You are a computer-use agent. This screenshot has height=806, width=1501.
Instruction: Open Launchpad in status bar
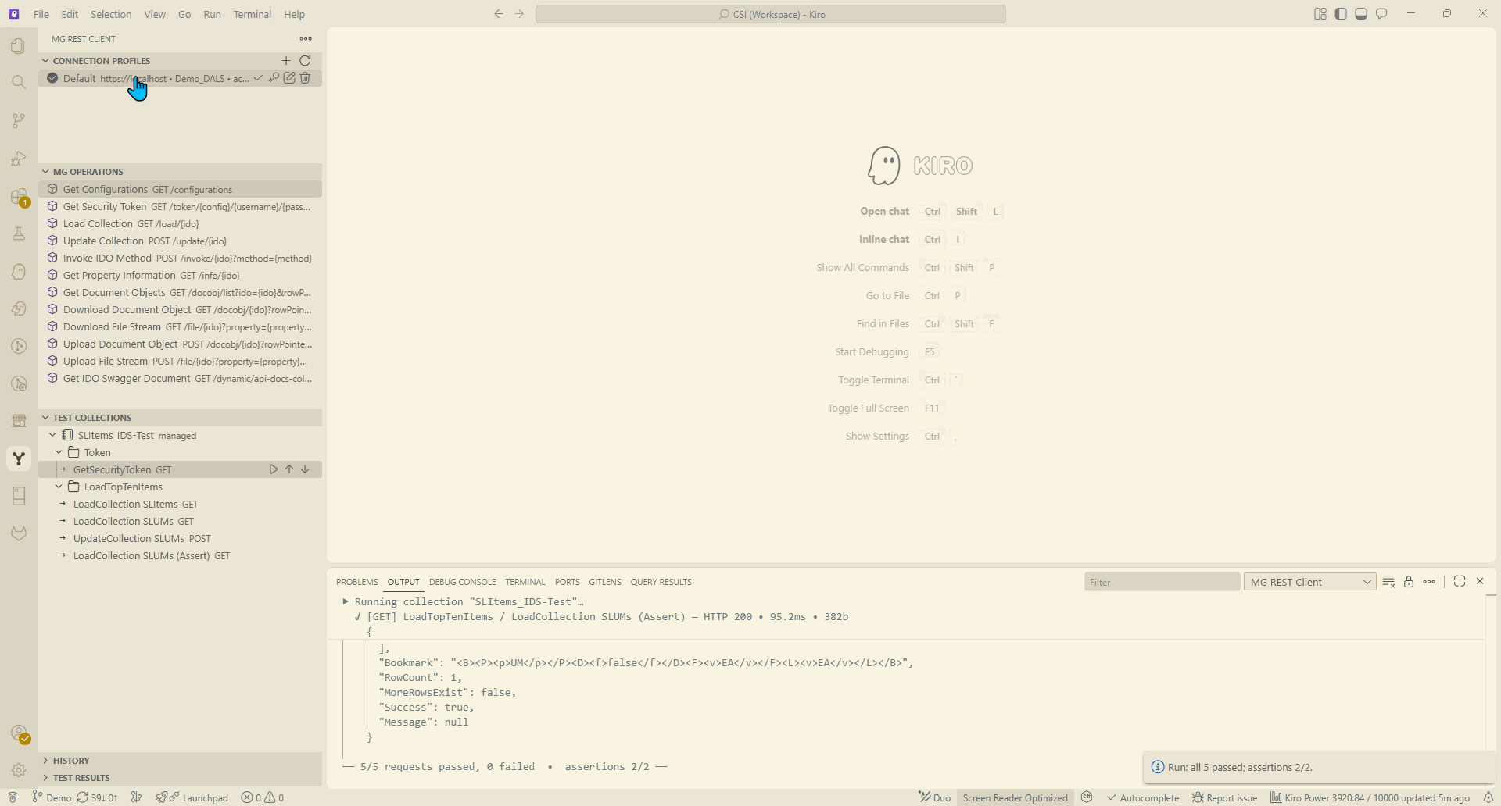pos(192,797)
